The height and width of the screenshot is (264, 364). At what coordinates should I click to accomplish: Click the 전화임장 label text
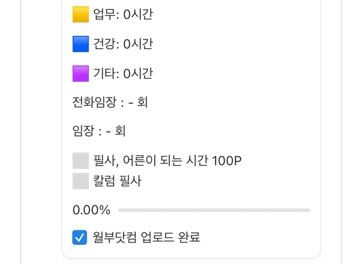point(94,102)
